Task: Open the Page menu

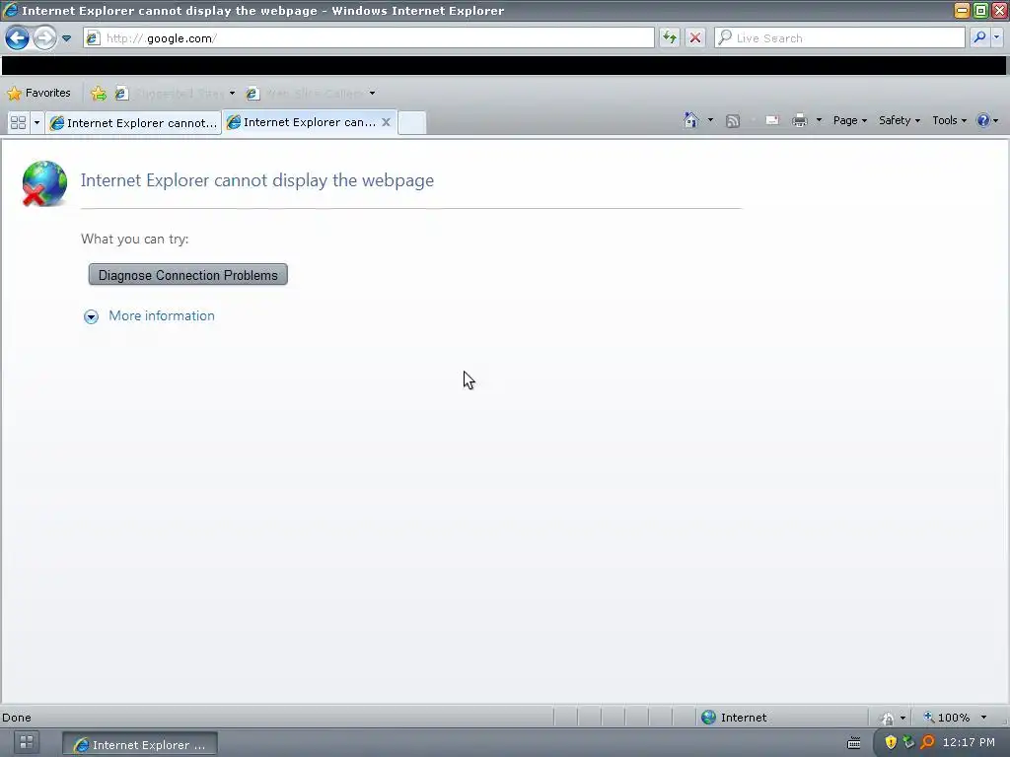Action: pyautogui.click(x=849, y=120)
